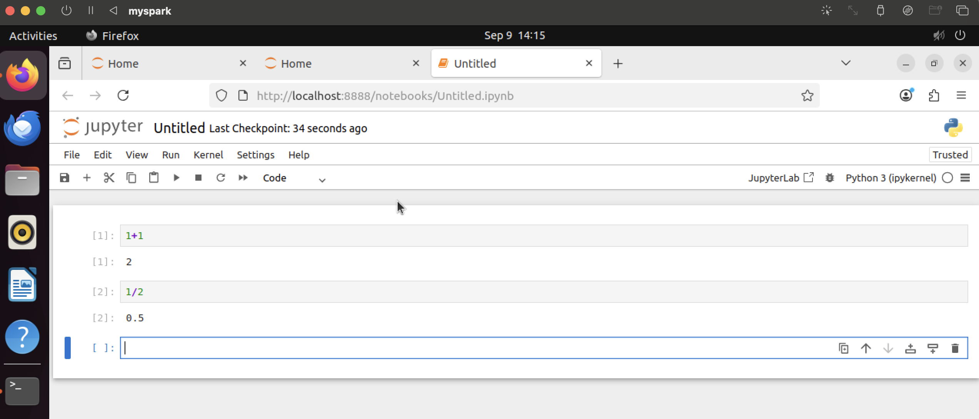Open the Settings menu
Screen dimensions: 979x419
pyautogui.click(x=255, y=155)
